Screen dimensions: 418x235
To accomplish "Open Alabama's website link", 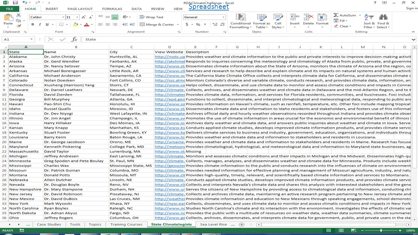I will 170,56.
